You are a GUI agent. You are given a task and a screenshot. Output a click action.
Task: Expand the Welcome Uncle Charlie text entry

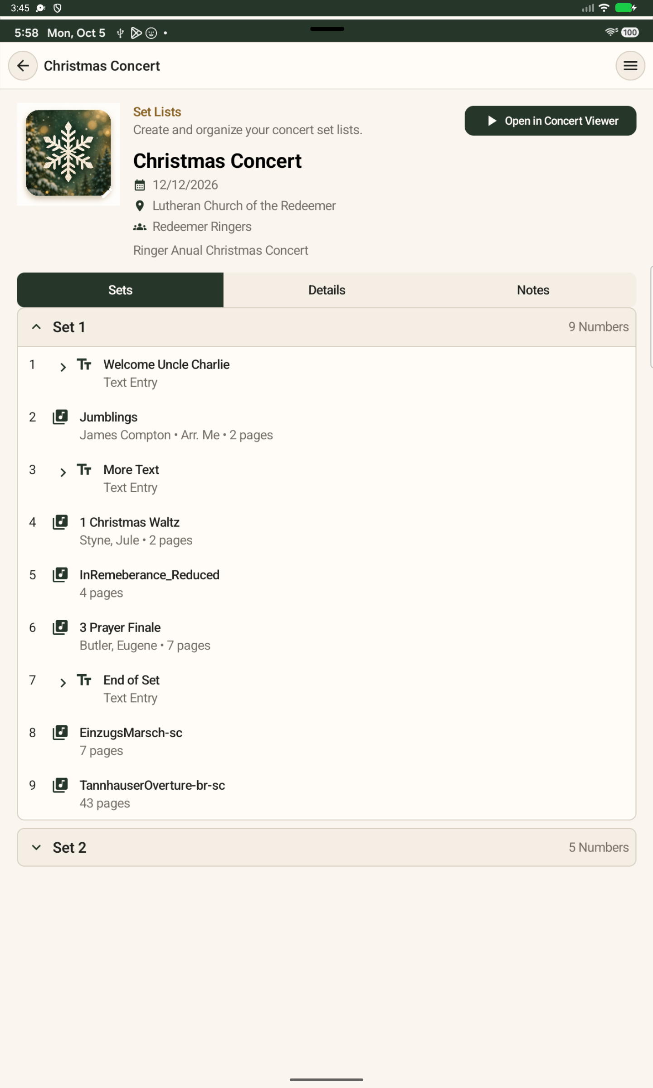[63, 367]
